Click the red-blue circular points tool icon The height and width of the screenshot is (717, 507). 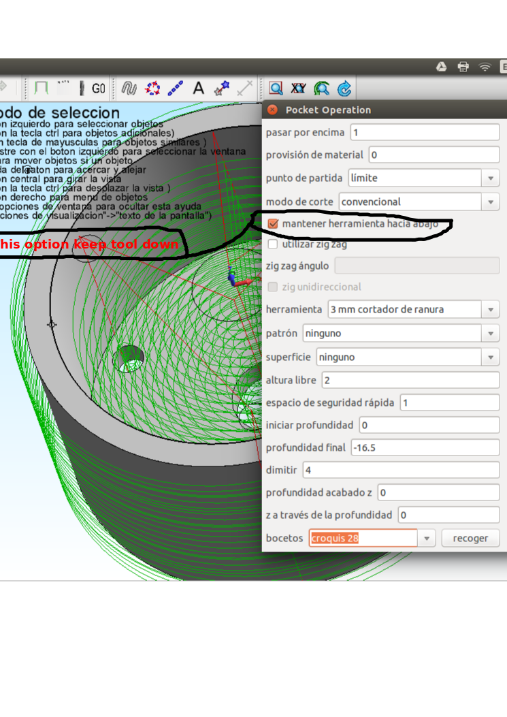(152, 88)
